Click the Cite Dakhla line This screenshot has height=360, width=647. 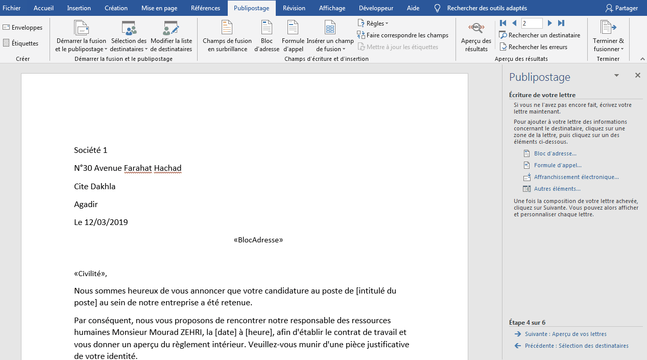point(94,186)
